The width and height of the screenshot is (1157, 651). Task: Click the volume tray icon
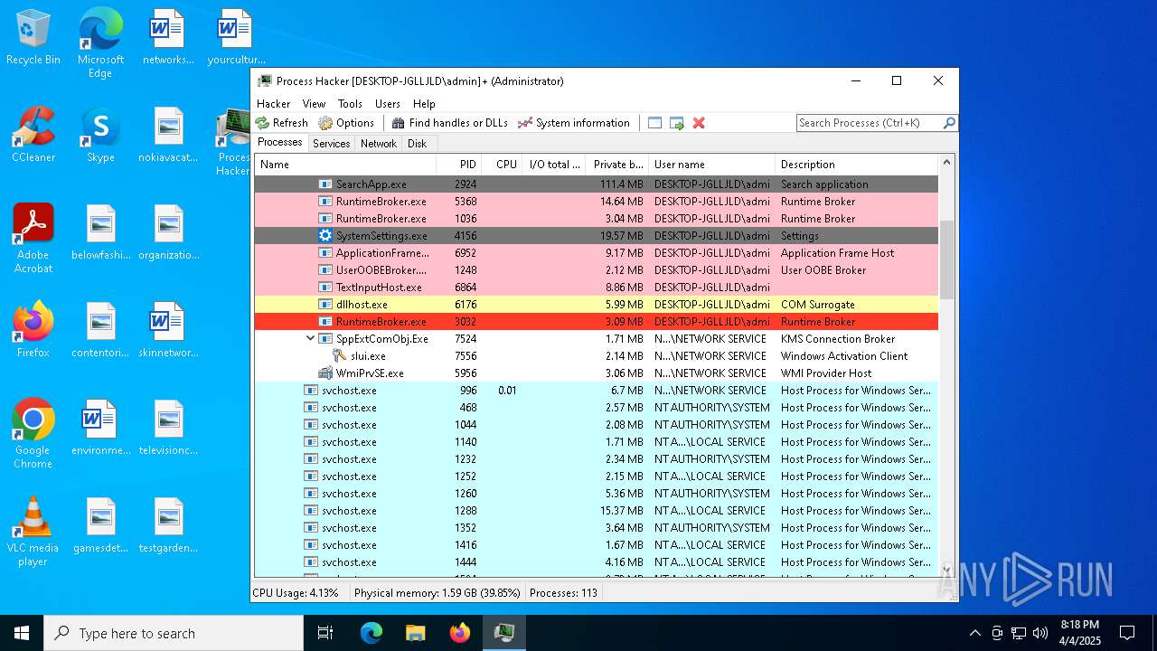[x=1040, y=633]
